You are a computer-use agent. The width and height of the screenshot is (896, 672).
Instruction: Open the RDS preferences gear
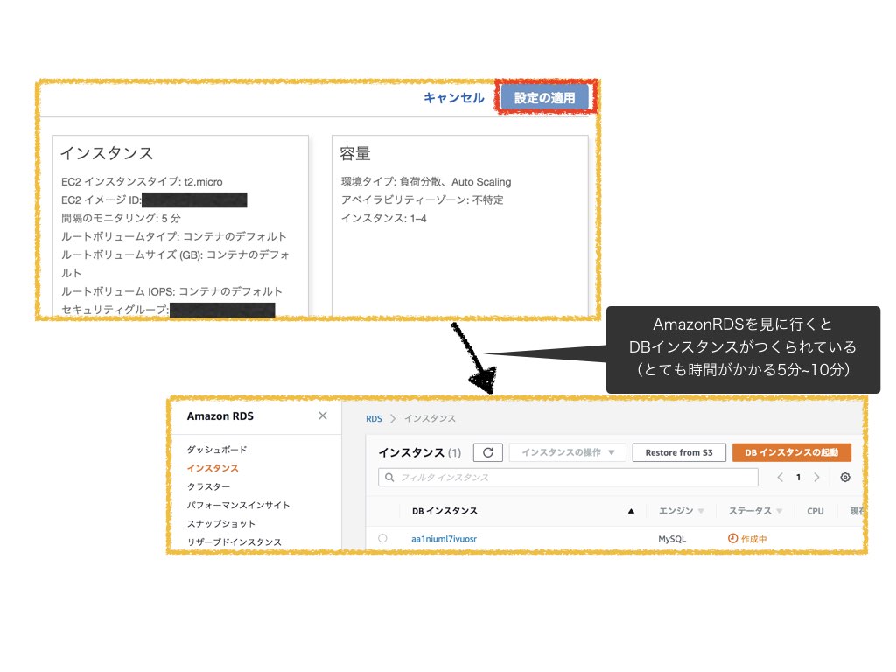[x=843, y=477]
